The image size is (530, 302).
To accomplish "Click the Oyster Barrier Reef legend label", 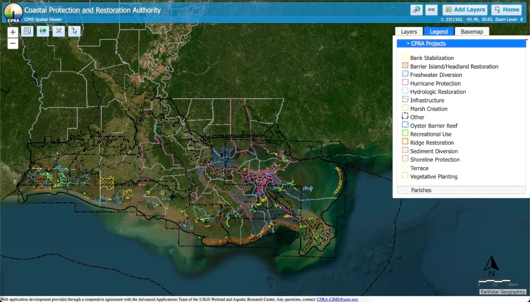I will (x=434, y=126).
